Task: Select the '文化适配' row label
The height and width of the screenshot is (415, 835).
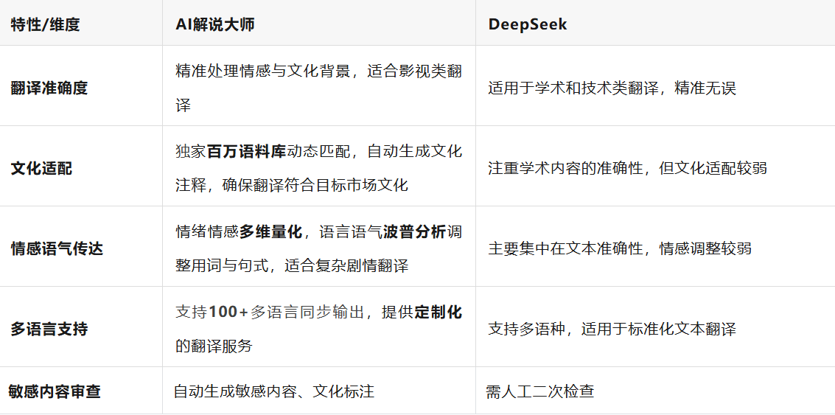Action: coord(41,169)
